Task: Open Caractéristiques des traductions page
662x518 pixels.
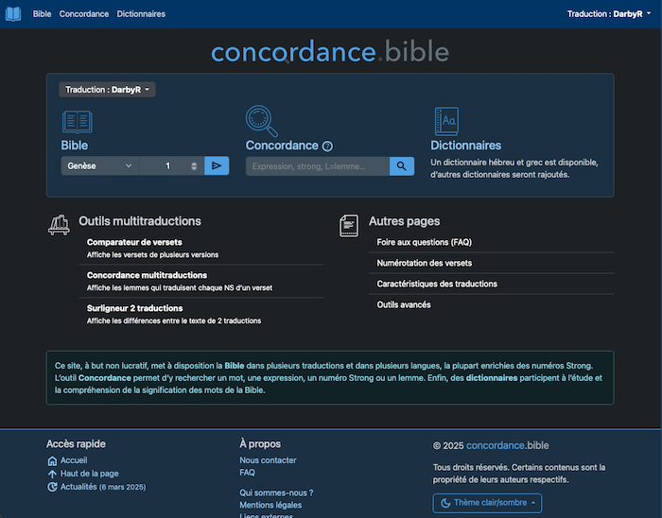Action: coord(437,284)
